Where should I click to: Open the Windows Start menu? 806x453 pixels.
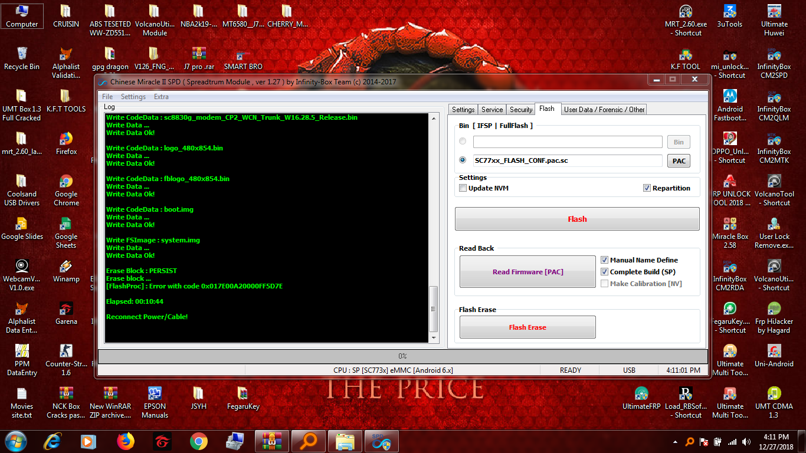[x=16, y=441]
